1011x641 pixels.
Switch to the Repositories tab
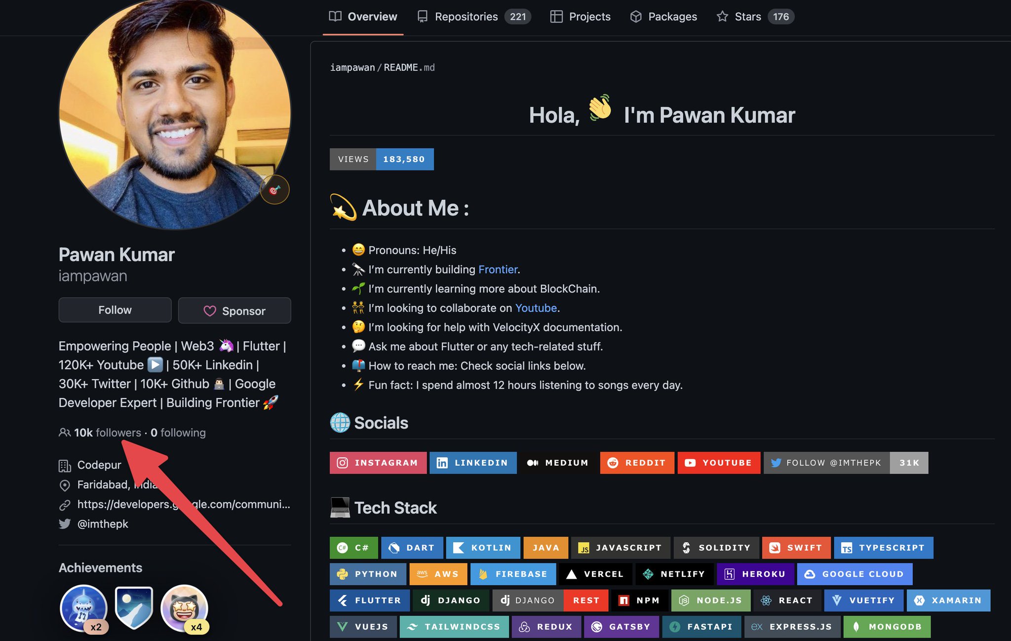point(466,16)
